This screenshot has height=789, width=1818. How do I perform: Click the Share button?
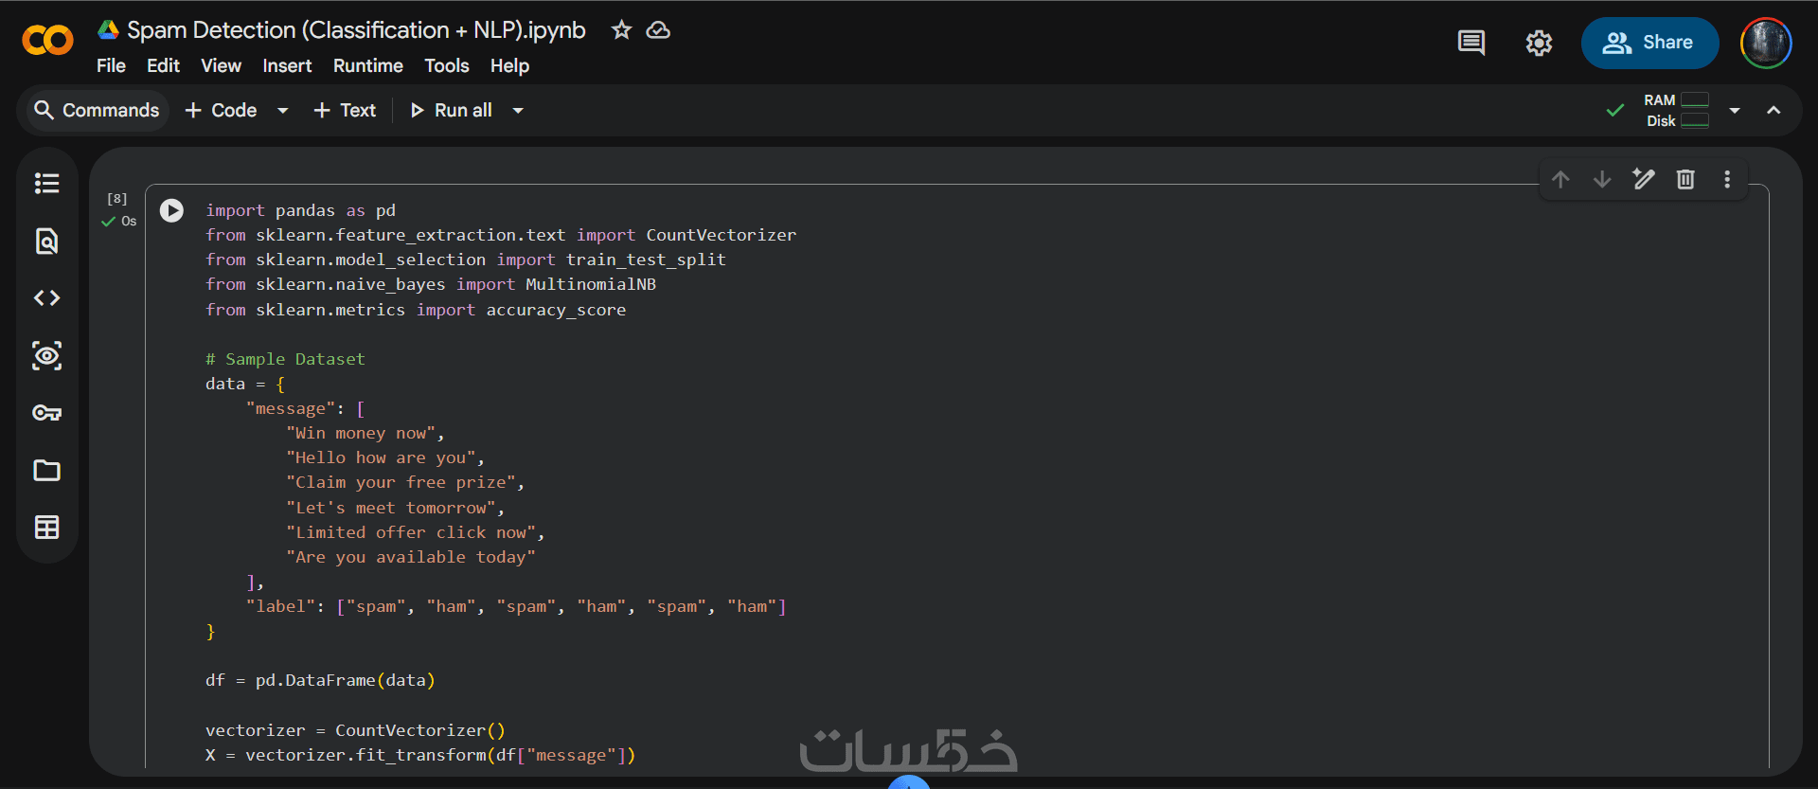point(1649,43)
